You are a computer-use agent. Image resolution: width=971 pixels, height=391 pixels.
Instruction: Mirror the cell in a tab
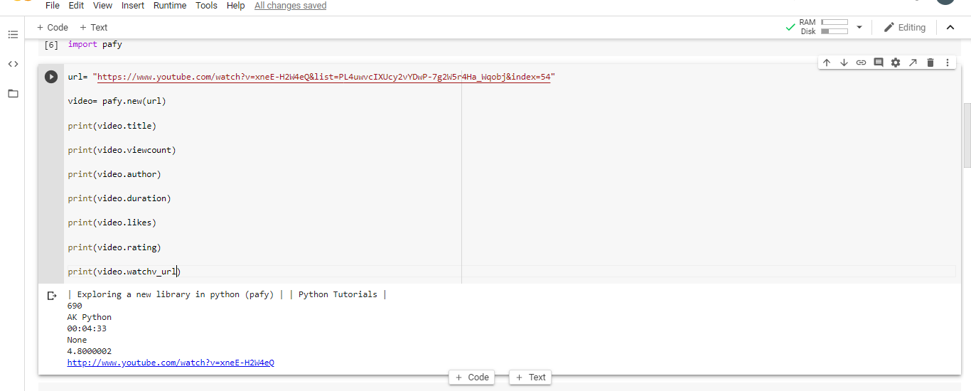click(913, 63)
